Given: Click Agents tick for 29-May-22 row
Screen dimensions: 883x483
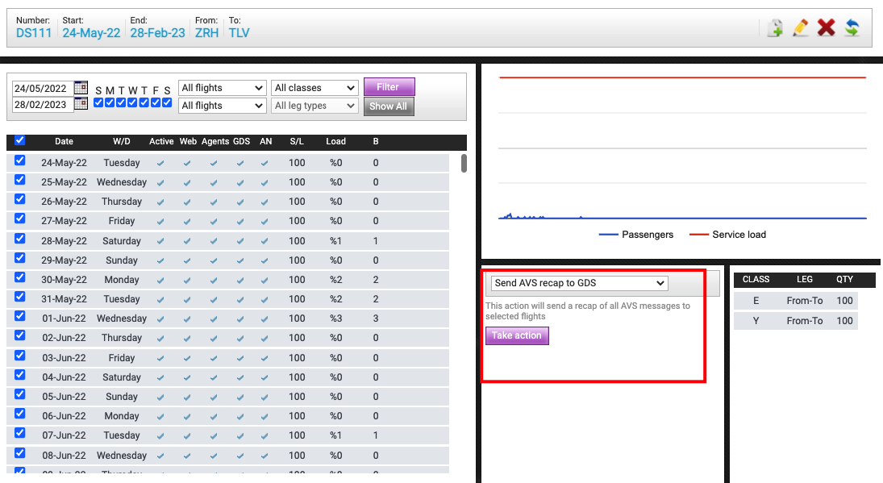Looking at the screenshot, I should 214,261.
